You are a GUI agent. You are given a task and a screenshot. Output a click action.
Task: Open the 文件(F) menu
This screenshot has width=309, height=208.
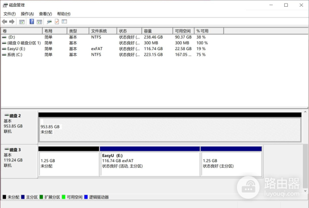tap(9, 14)
